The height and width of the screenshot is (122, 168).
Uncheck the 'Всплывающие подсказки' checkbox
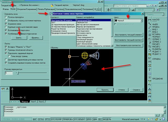click(6, 30)
